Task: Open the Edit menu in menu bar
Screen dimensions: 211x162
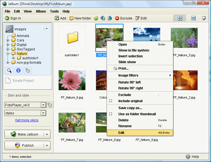Action: click(x=17, y=11)
